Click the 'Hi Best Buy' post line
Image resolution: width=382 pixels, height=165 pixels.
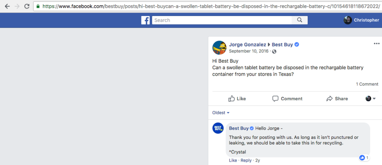225,61
